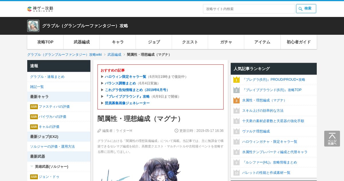Screen dimensions: 344x181
Task: Open ranking 1 『ブレグラ(6月)』PROUD/PROUD+攻略
Action: pos(274,80)
